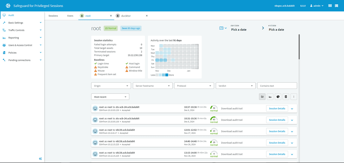This screenshot has width=344, height=163.
Task: Click the darkest 'More' legend swatch
Action: [x=167, y=75]
